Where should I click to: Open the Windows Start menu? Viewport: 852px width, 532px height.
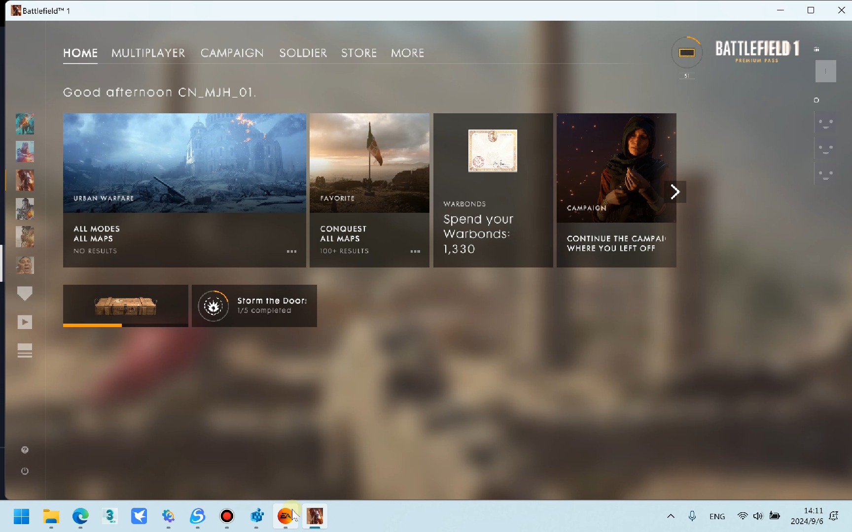[x=21, y=516]
